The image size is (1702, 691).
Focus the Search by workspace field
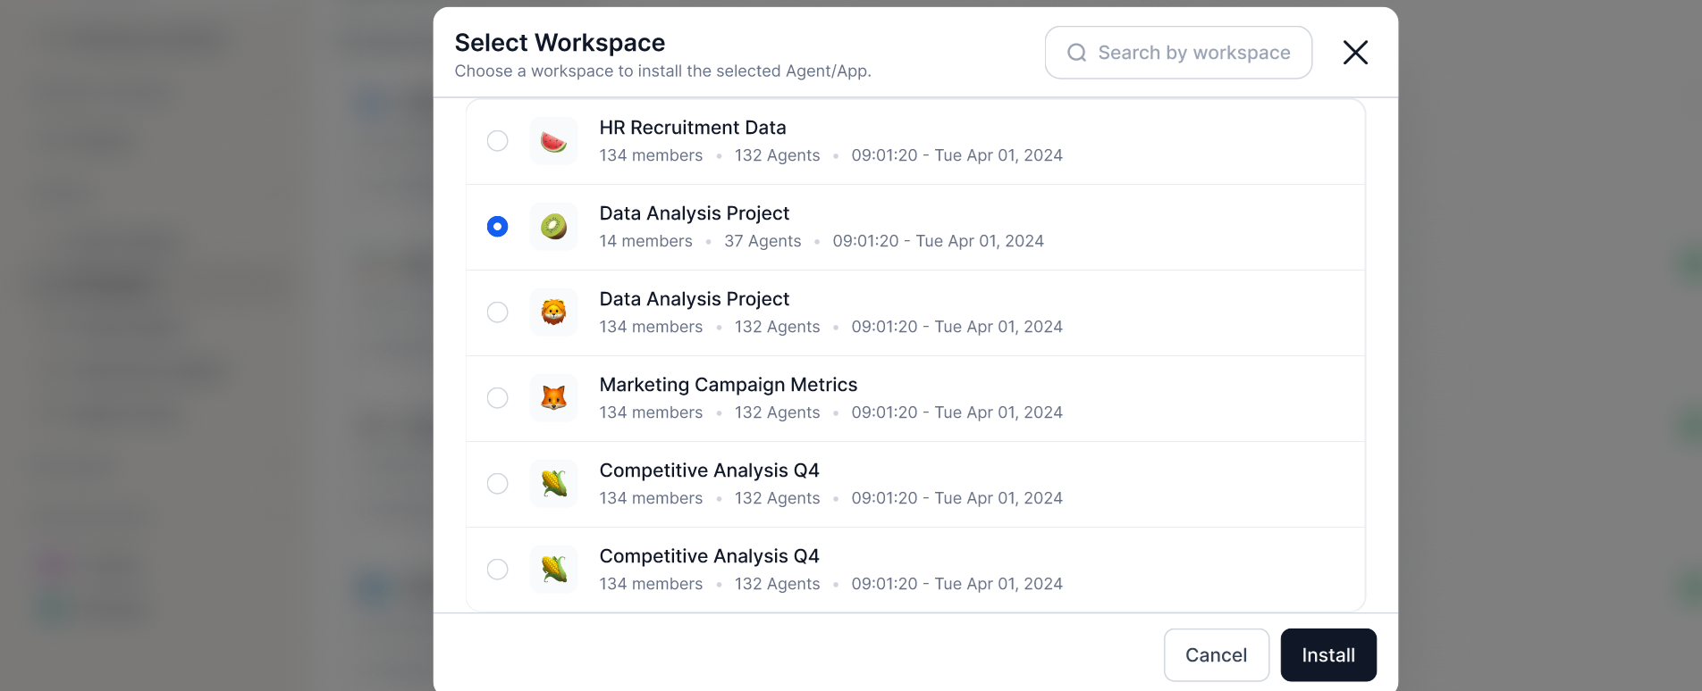1178,53
